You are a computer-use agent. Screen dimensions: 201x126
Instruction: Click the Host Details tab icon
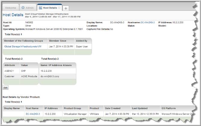(40, 8)
